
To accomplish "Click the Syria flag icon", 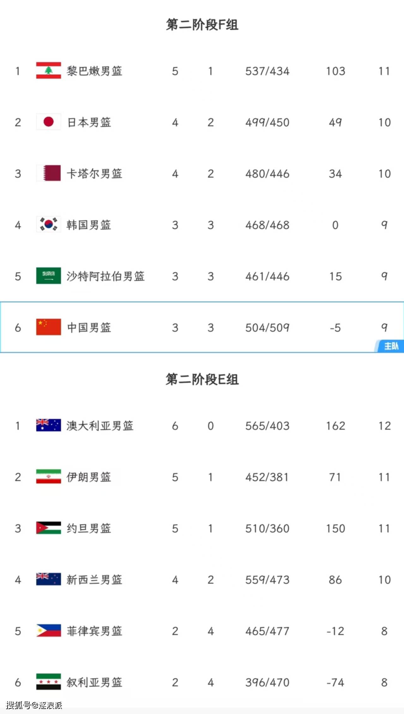I will click(48, 682).
